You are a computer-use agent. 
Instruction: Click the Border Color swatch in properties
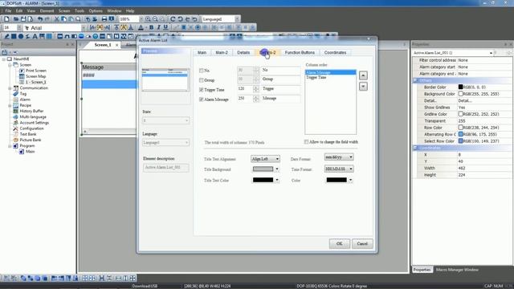pyautogui.click(x=460, y=88)
